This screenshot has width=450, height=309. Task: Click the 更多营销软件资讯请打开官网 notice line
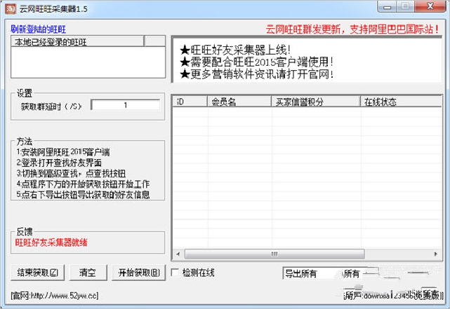pyautogui.click(x=256, y=74)
